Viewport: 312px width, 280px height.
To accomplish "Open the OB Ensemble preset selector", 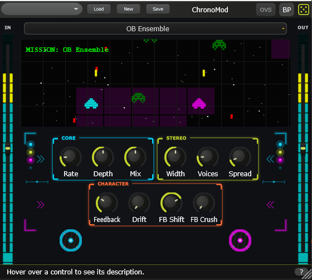I will [155, 28].
